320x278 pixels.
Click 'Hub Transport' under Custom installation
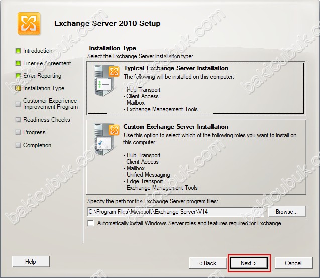click(144, 155)
